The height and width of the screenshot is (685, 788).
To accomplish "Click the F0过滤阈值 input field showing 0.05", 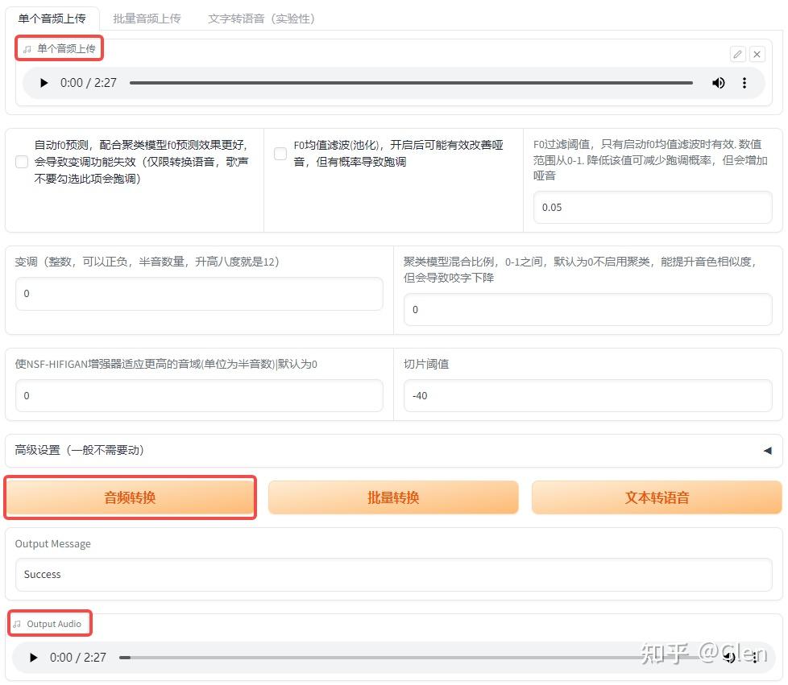I will pyautogui.click(x=653, y=208).
